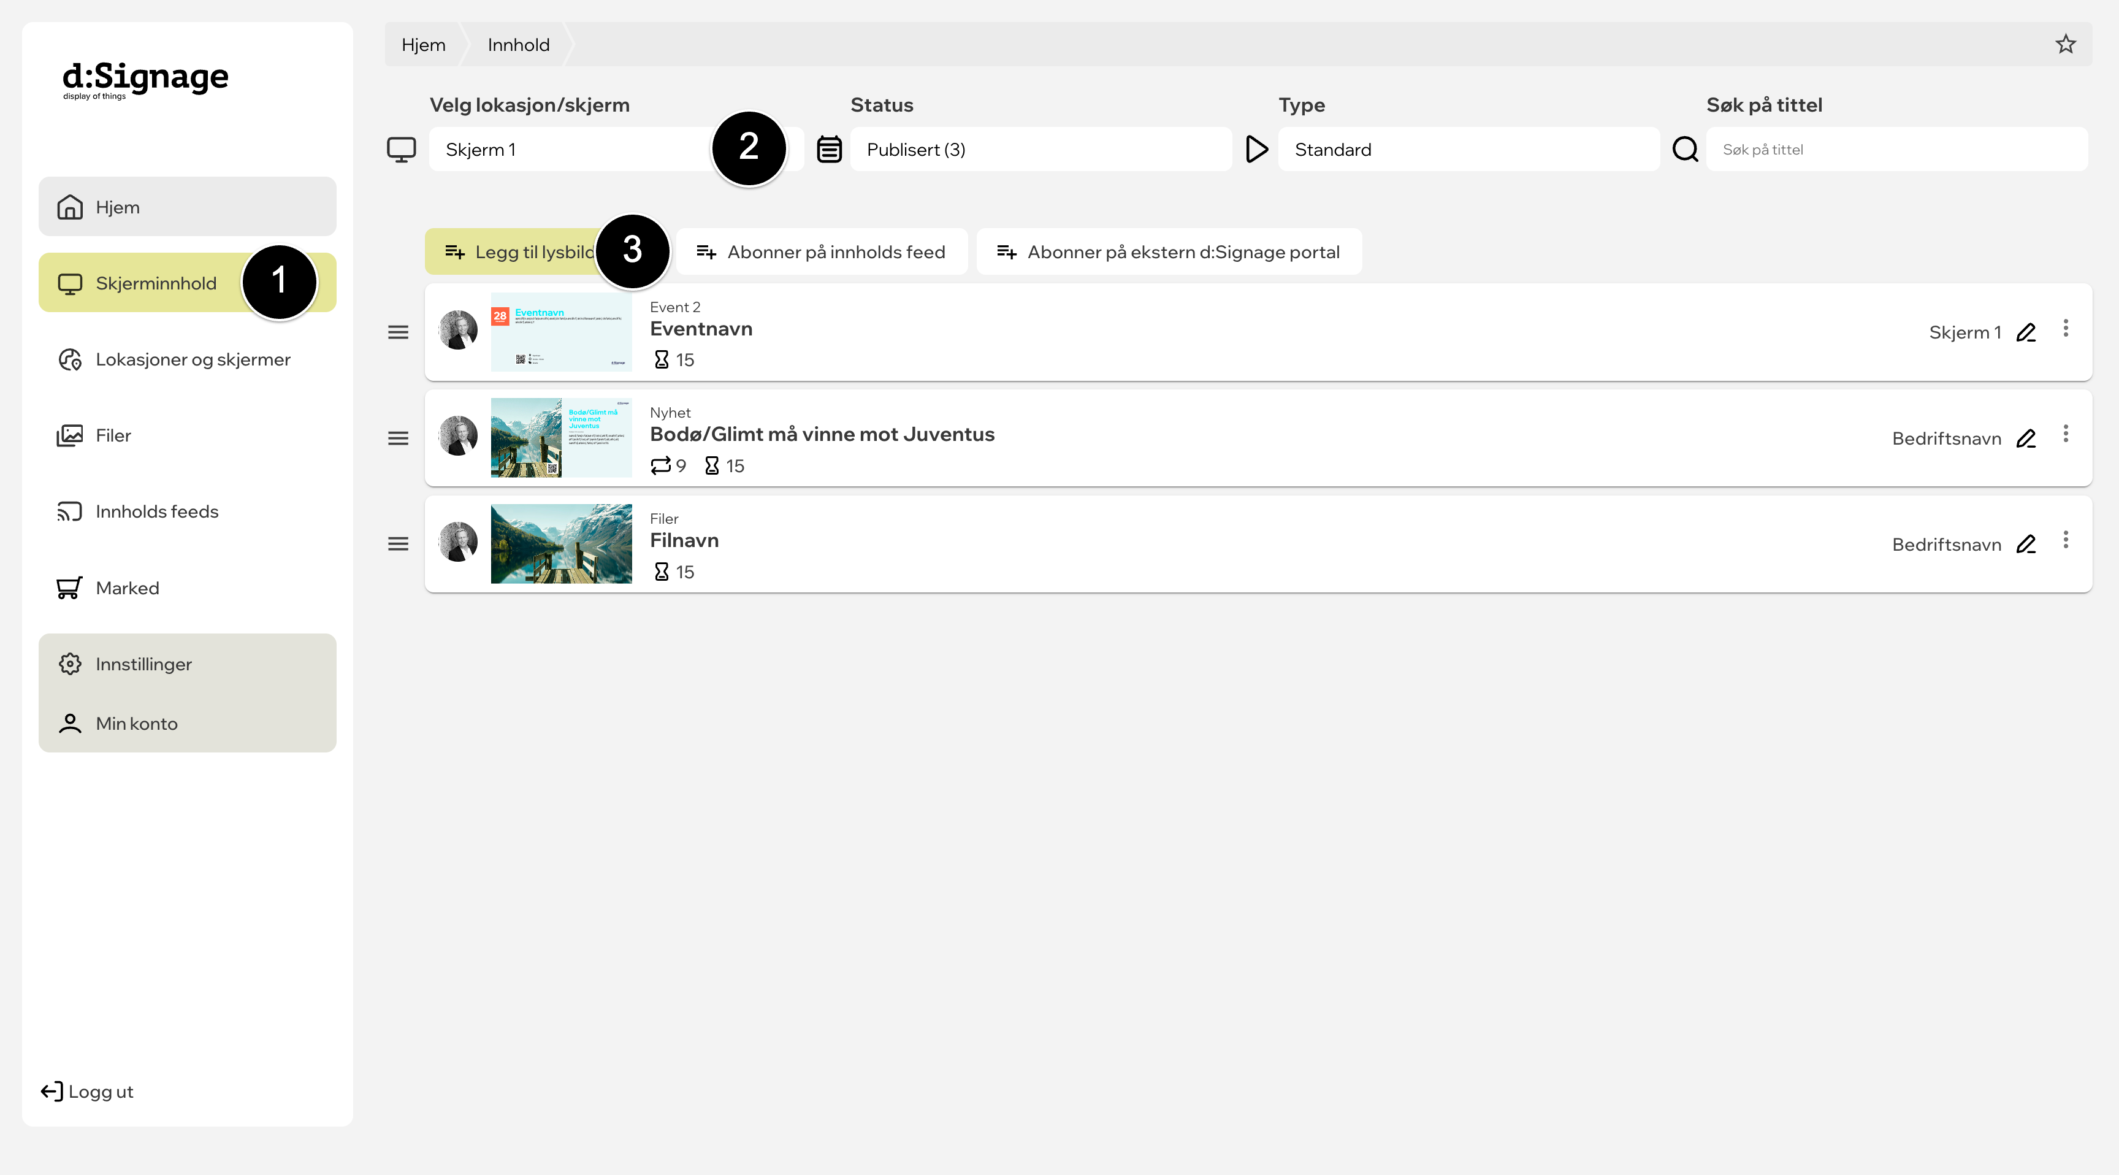Click the hourglass duration icon on Bodø/Glimt row
This screenshot has height=1175, width=2119.
click(712, 465)
